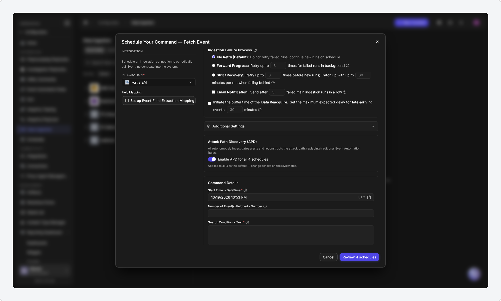The height and width of the screenshot is (301, 501).
Task: Click the Forward Progress help icon
Action: click(348, 66)
